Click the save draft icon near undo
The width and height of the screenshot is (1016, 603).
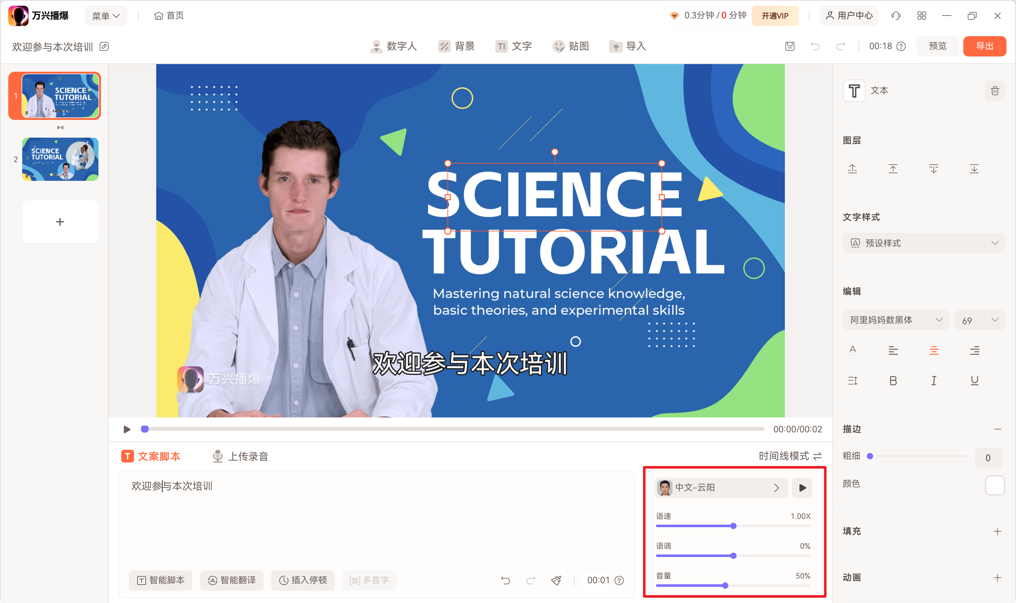pos(789,46)
